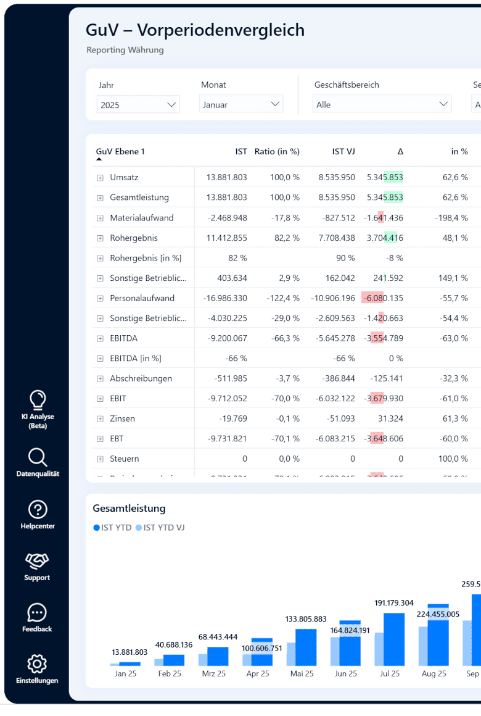The image size is (481, 716).
Task: Sort by Δ column header
Action: coord(400,152)
